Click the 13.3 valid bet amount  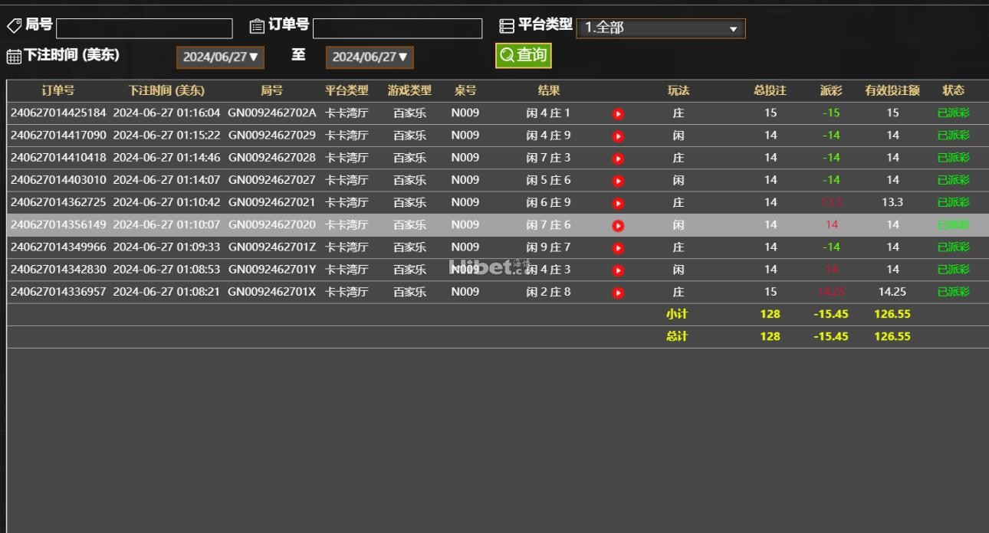coord(892,202)
